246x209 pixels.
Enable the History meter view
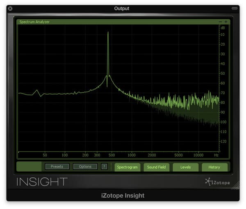(x=214, y=167)
